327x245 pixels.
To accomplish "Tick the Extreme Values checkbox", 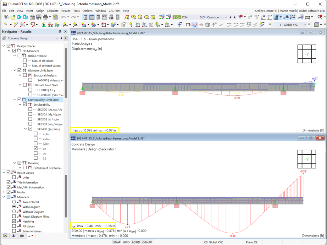I will click(x=14, y=231).
